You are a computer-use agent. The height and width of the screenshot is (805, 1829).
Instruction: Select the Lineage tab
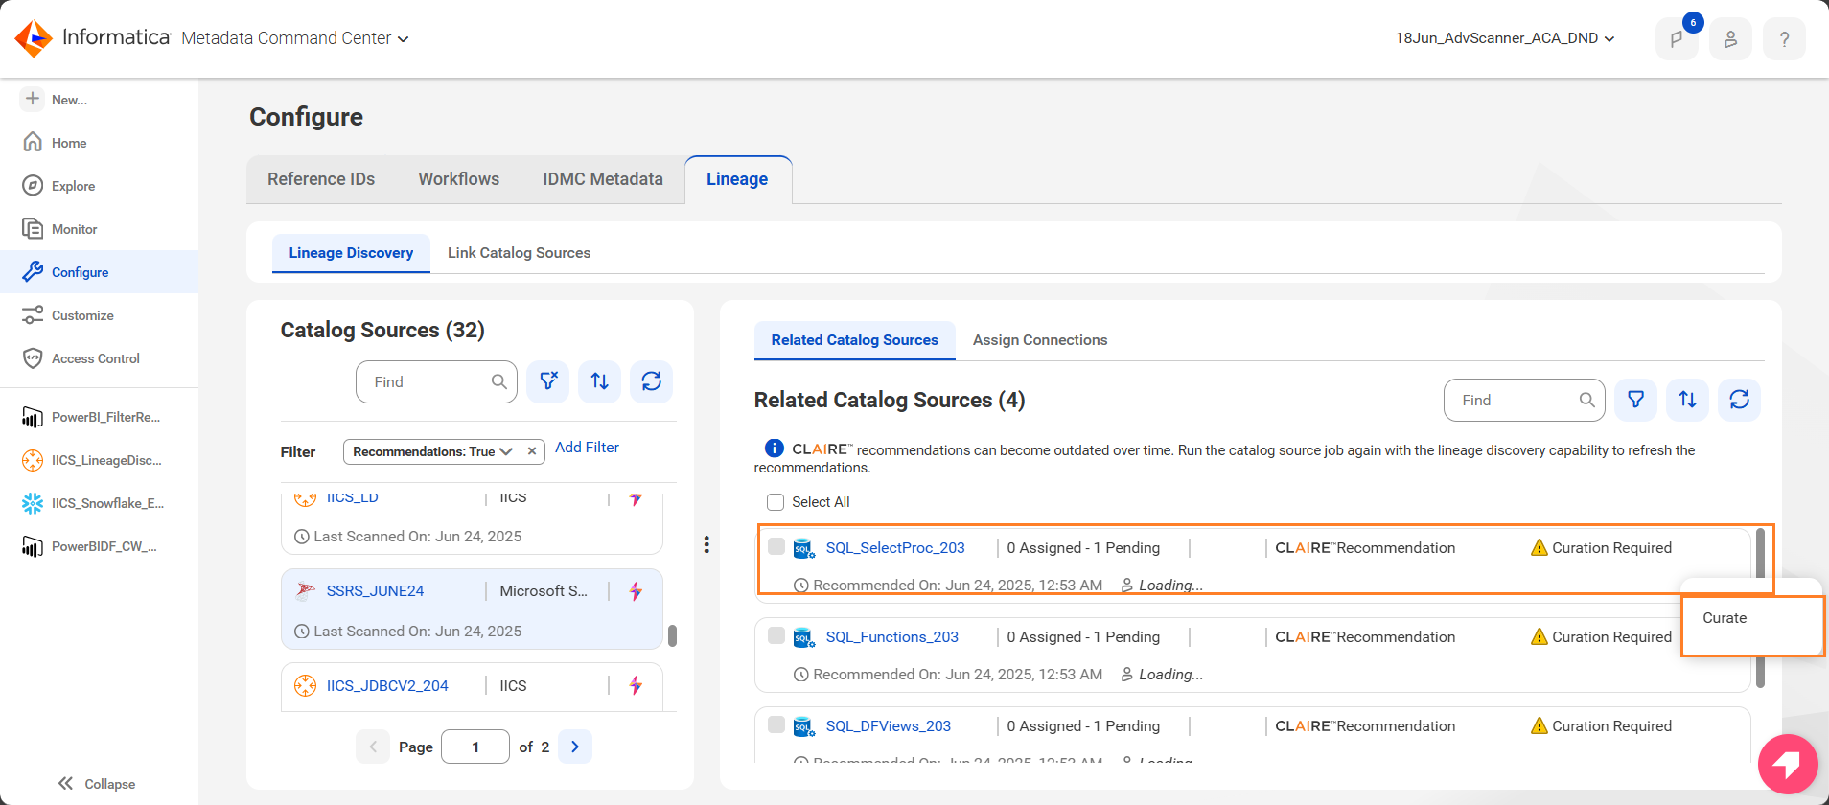[737, 179]
